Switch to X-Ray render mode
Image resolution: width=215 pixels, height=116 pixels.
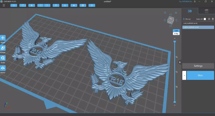(x=176, y=34)
